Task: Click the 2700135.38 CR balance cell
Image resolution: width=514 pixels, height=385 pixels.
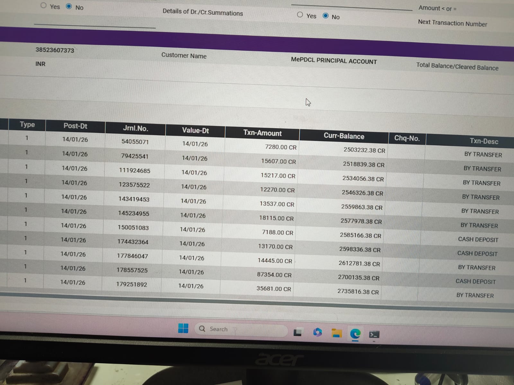Action: coord(359,278)
